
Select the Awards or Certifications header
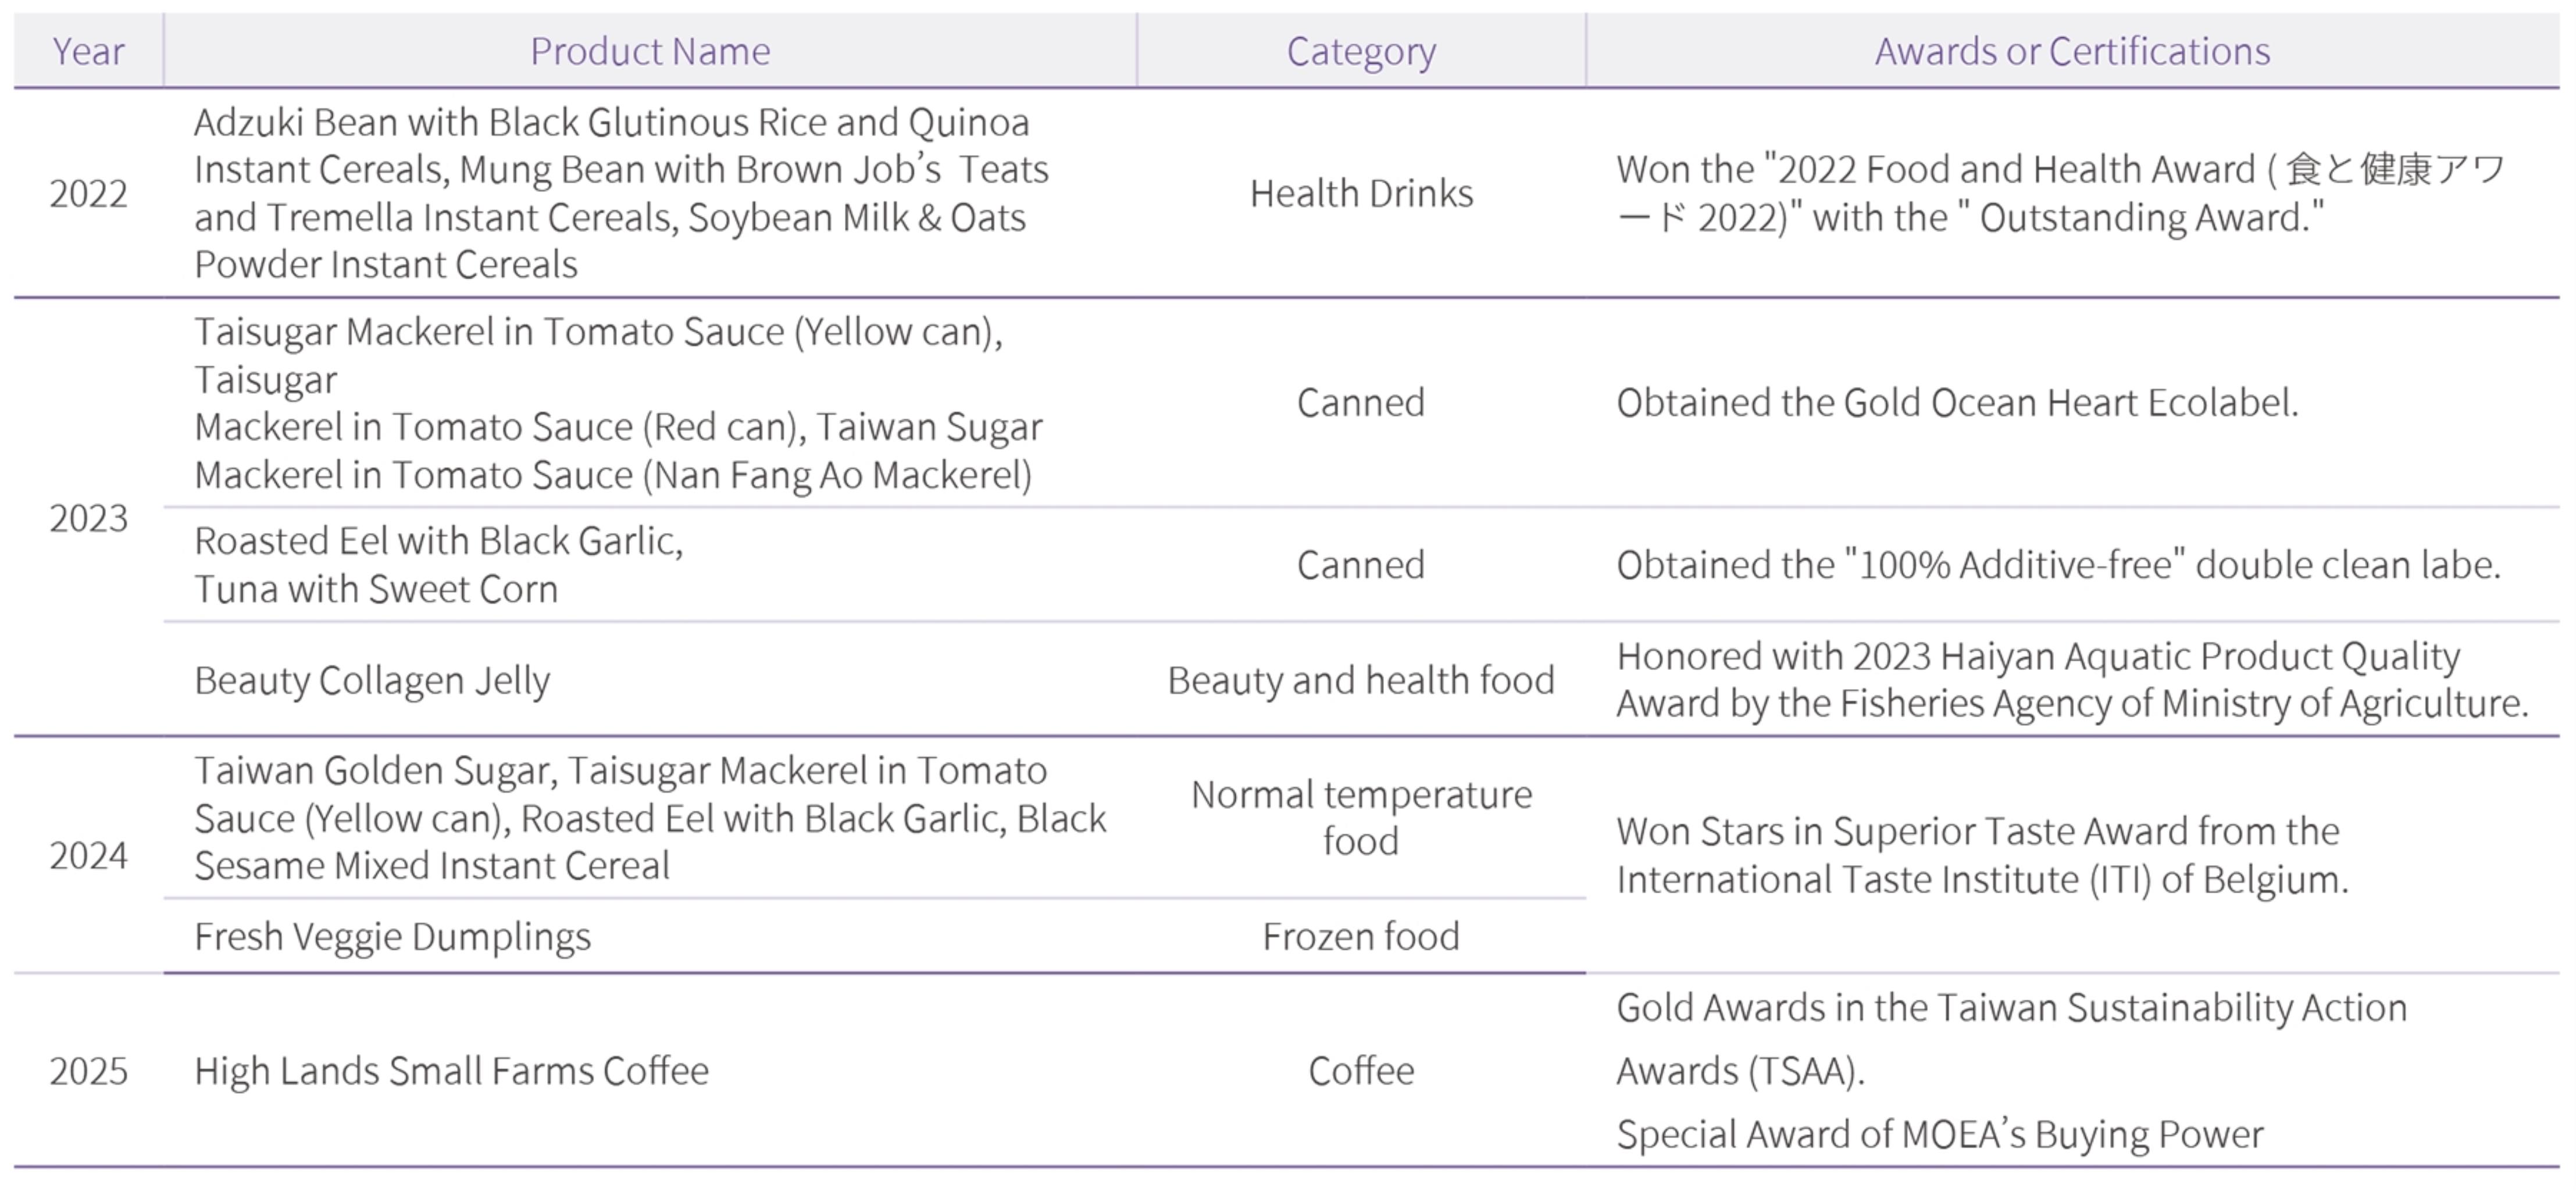click(x=2072, y=51)
